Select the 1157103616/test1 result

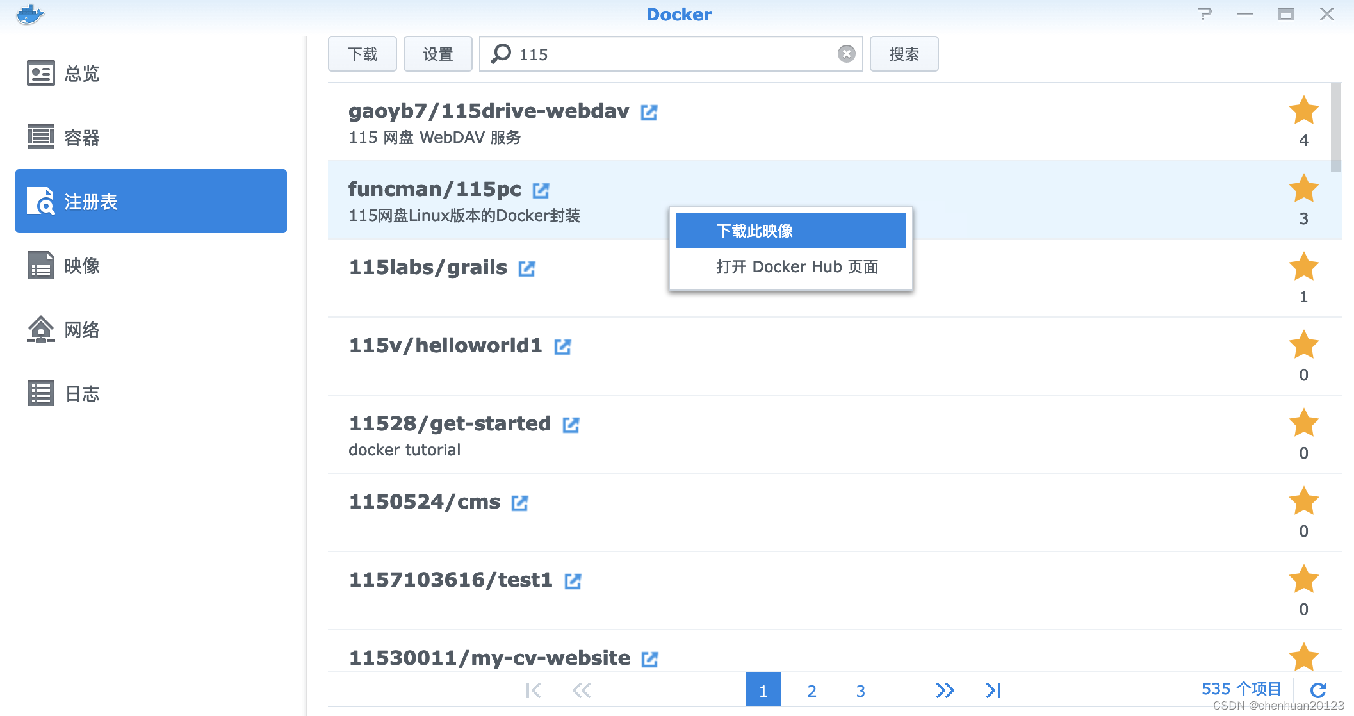pyautogui.click(x=835, y=590)
